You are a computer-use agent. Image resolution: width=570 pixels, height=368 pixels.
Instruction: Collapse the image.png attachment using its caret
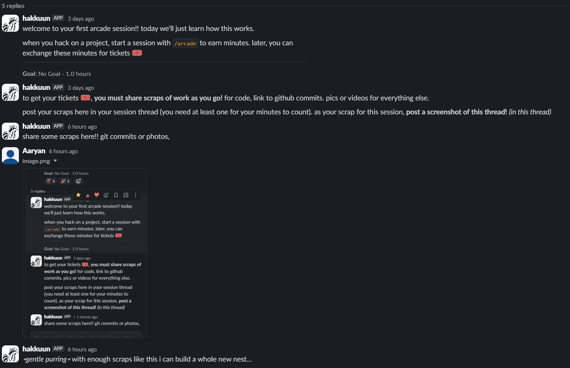point(55,161)
